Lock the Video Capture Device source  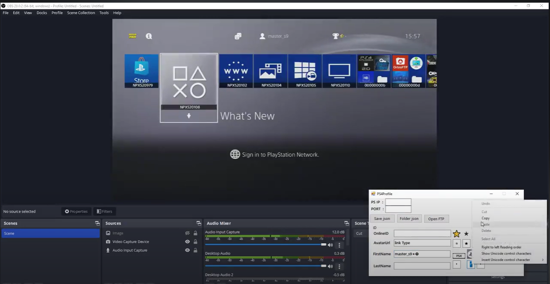pos(195,242)
